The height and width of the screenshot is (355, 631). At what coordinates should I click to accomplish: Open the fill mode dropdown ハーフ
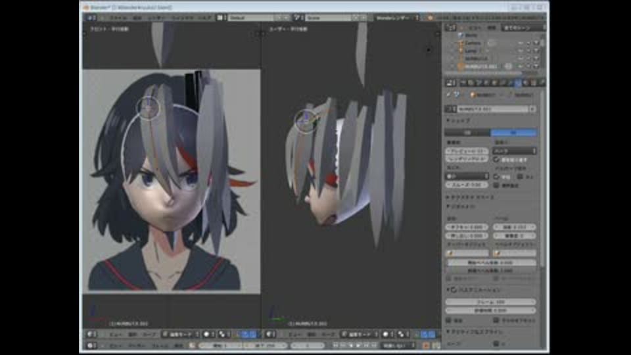tap(514, 151)
